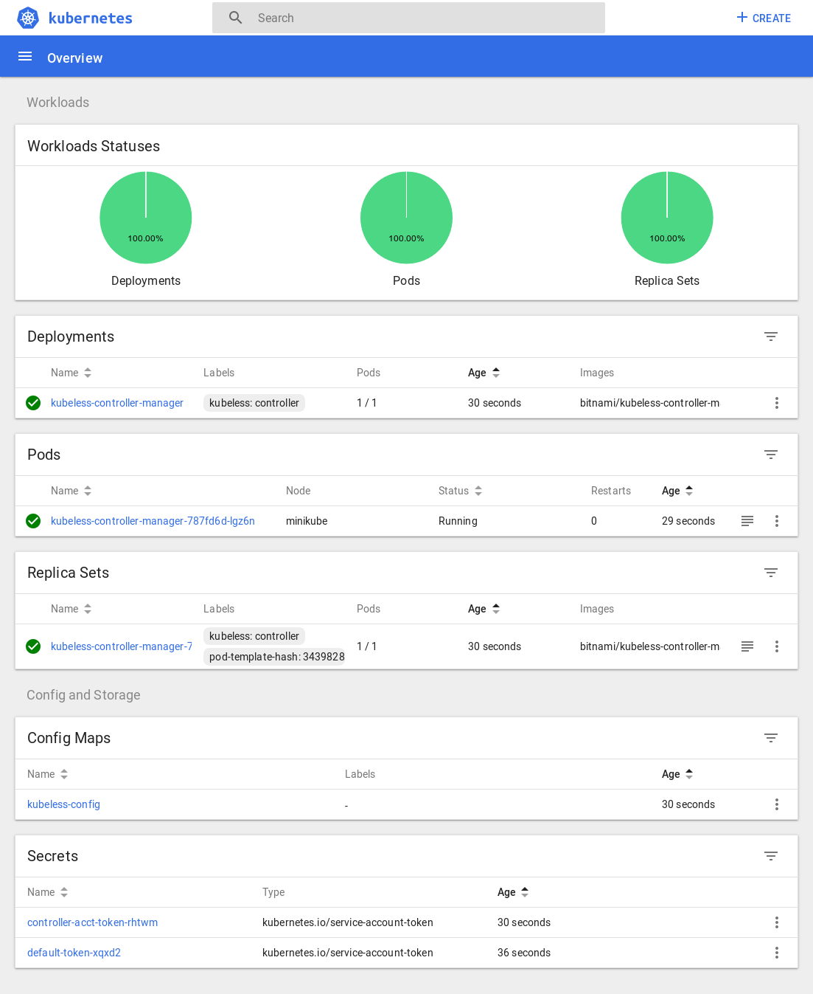
Task: Sort Config Maps by Age
Action: (678, 774)
